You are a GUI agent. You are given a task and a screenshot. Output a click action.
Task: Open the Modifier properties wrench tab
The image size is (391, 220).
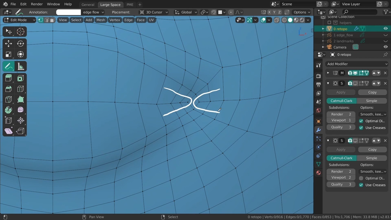click(x=318, y=130)
